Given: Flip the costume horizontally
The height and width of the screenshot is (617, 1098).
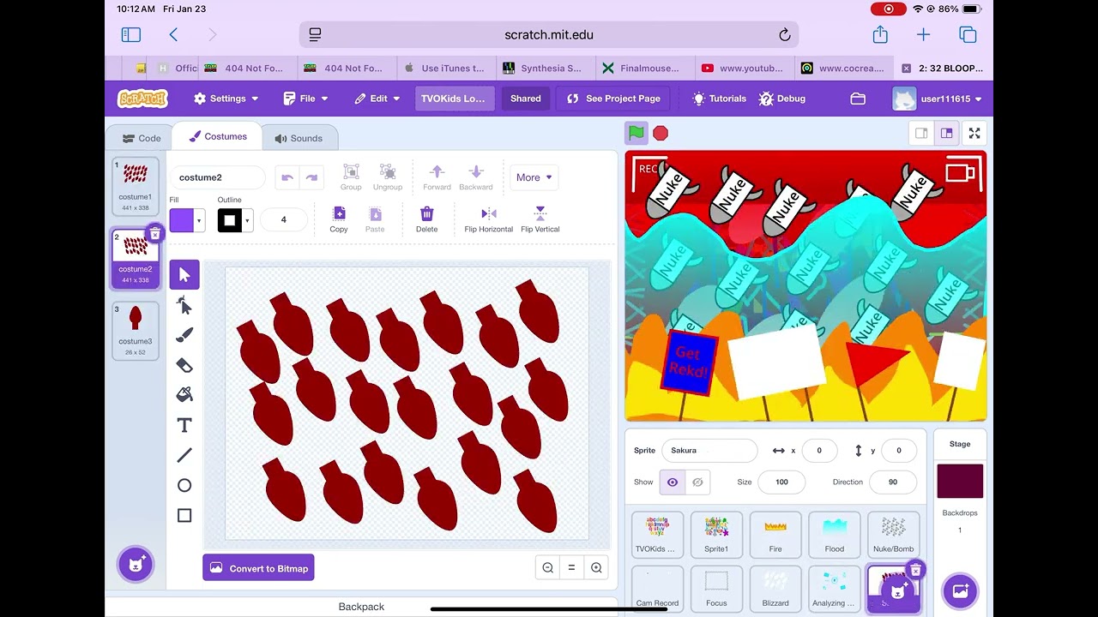Looking at the screenshot, I should click(x=488, y=219).
